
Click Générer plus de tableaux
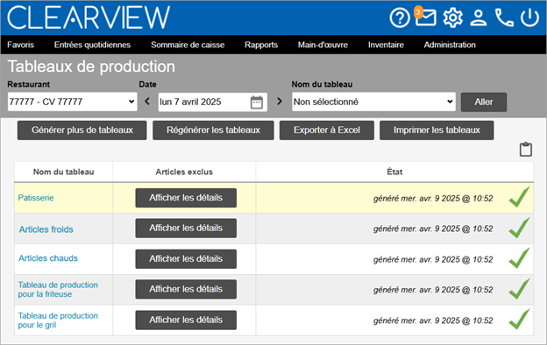pyautogui.click(x=82, y=130)
